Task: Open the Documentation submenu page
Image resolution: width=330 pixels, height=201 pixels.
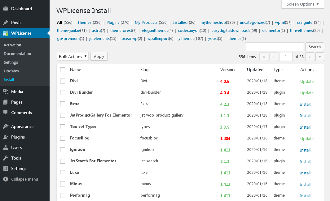Action: tap(17, 53)
